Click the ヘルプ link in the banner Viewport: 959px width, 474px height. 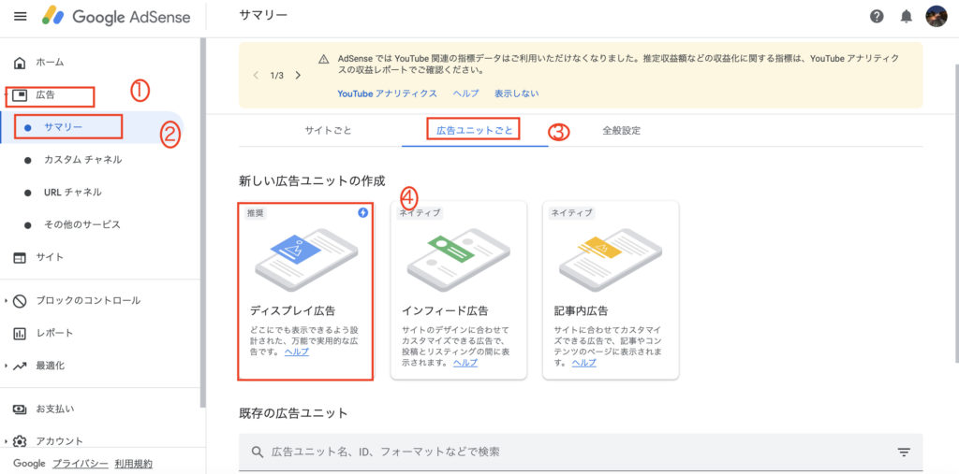[x=466, y=93]
